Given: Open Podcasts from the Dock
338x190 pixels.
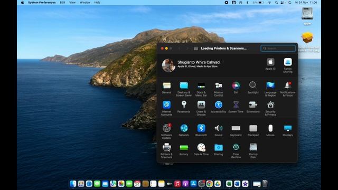Looking at the screenshot, I should click(185, 184).
